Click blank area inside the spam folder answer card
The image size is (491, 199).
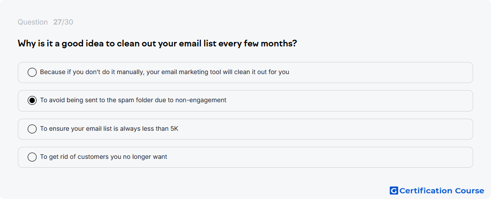pos(345,101)
